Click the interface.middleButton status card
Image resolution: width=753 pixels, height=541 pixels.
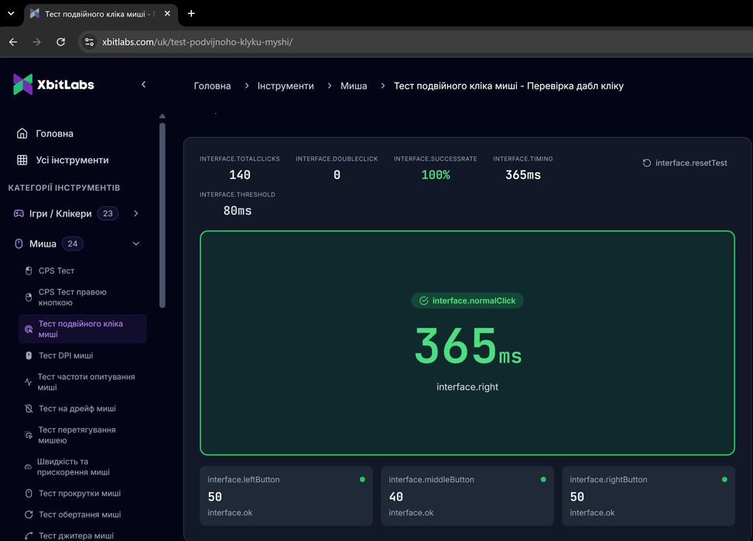(x=467, y=496)
